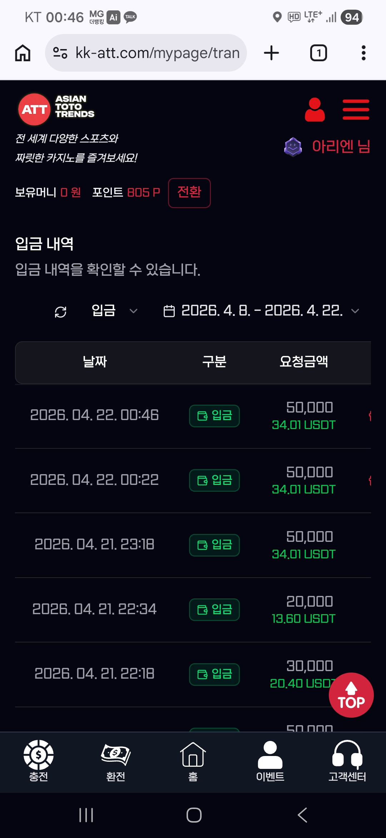Tap the browser home icon

click(23, 53)
